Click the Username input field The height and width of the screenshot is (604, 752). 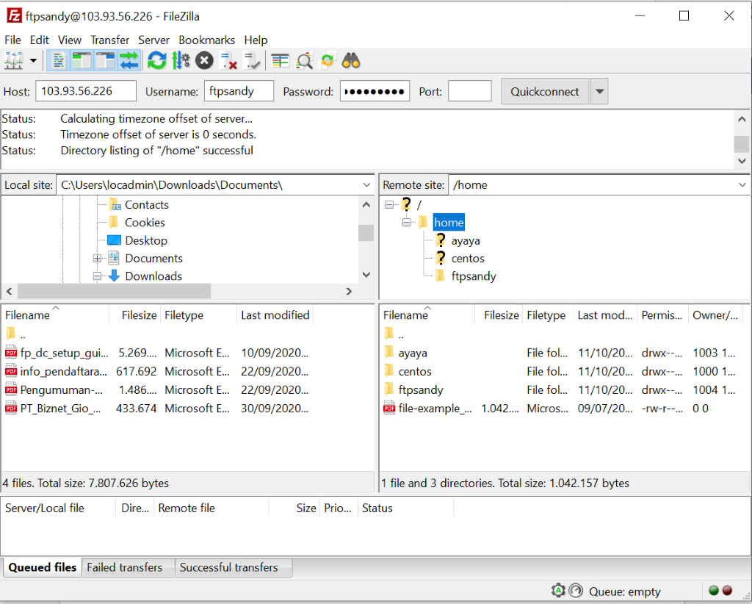point(239,91)
